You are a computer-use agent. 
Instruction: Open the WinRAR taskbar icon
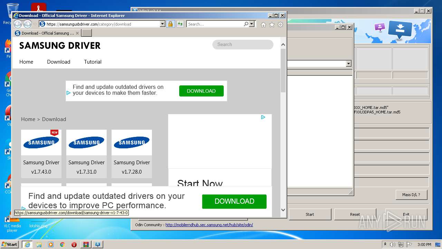86,245
